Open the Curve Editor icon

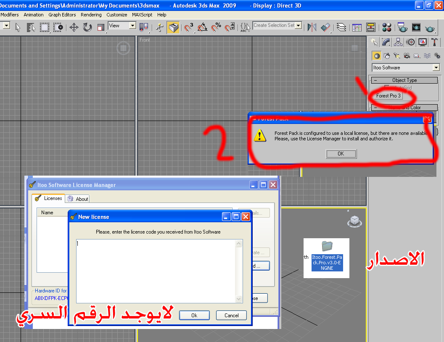pyautogui.click(x=357, y=27)
